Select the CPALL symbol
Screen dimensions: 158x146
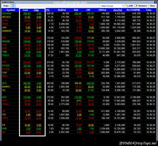pos(6,104)
